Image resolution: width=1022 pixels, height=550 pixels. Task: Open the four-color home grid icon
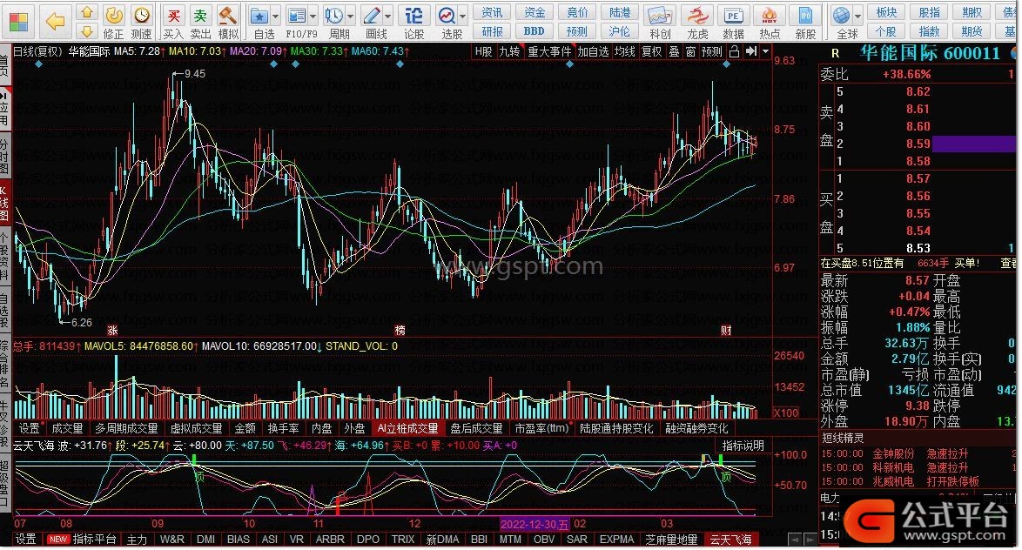pyautogui.click(x=19, y=22)
